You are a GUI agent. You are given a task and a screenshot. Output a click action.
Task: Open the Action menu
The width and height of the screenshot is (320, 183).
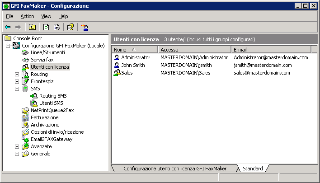pos(27,16)
